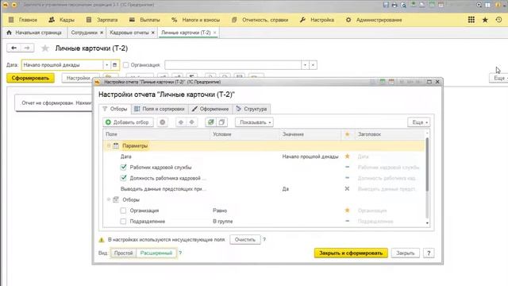Click the Закрыть button in the dialog

click(406, 253)
